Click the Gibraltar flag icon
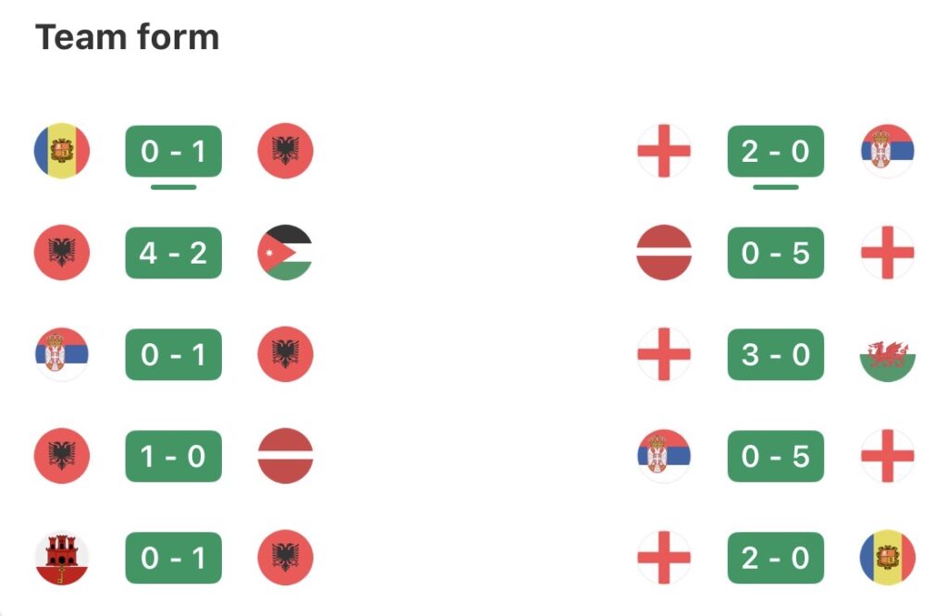 coord(61,558)
